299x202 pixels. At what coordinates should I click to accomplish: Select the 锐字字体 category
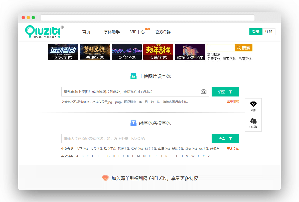[x=151, y=149]
